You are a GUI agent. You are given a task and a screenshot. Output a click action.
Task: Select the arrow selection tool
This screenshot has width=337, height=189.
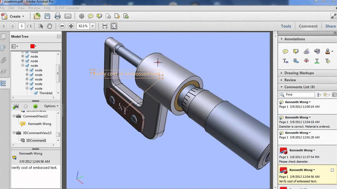pos(41,26)
